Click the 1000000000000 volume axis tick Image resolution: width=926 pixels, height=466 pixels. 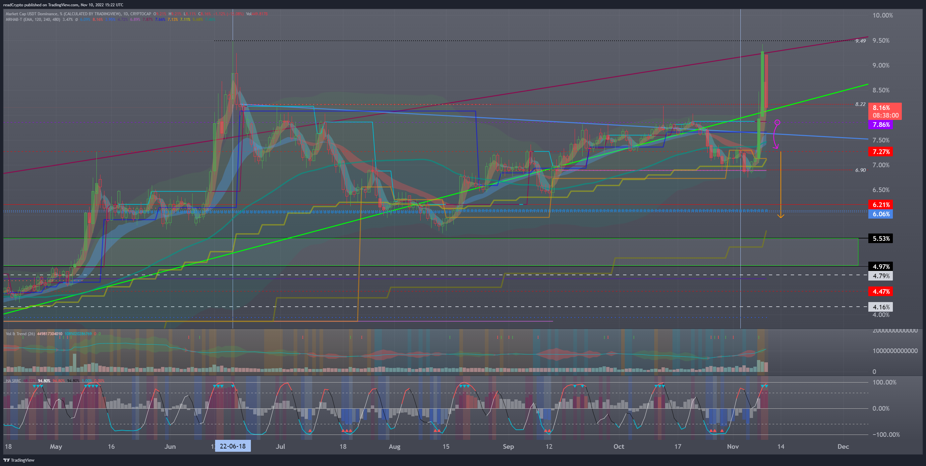(895, 351)
